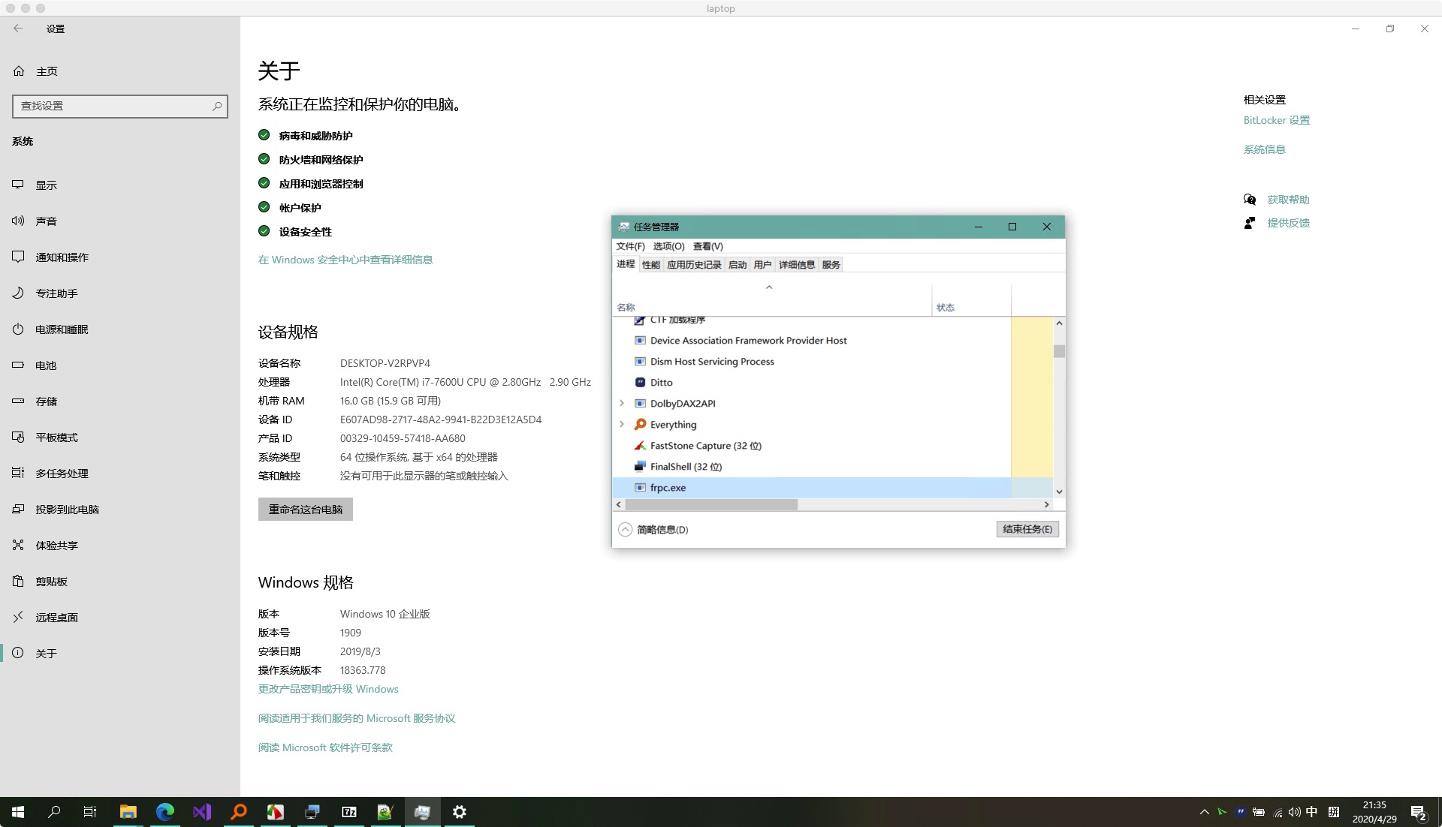Image resolution: width=1442 pixels, height=827 pixels.
Task: Click the search magnifier in 查找设置 box
Action: 217,106
